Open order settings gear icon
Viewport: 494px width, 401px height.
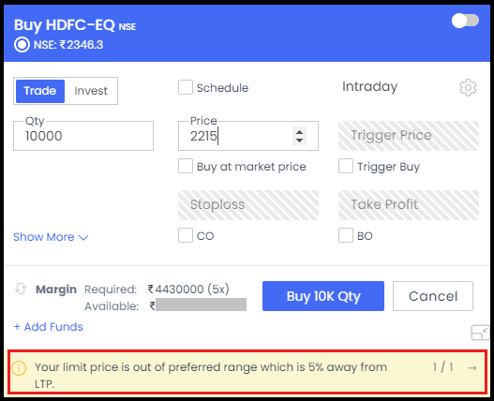[x=468, y=87]
